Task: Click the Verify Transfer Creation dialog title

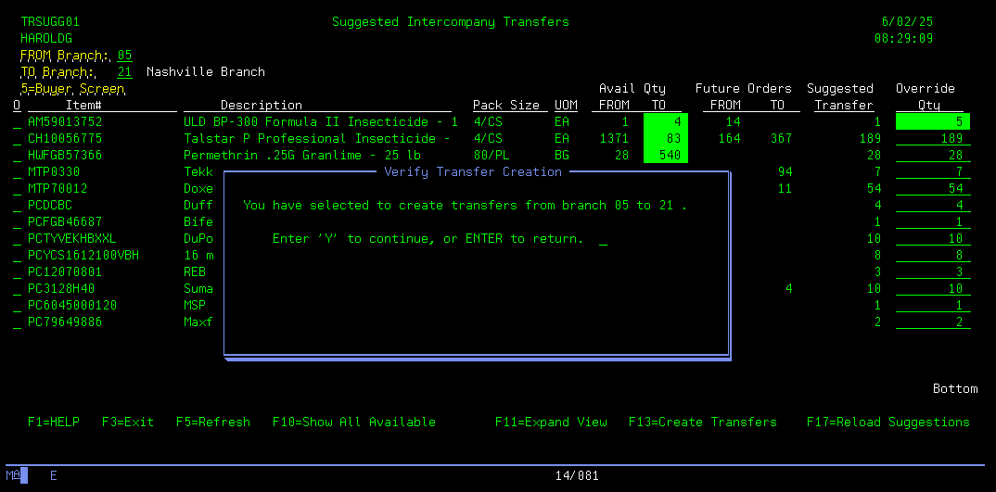Action: pos(473,171)
